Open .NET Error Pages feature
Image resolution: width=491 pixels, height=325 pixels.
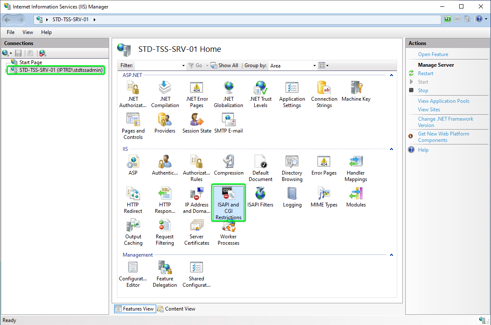[x=196, y=94]
